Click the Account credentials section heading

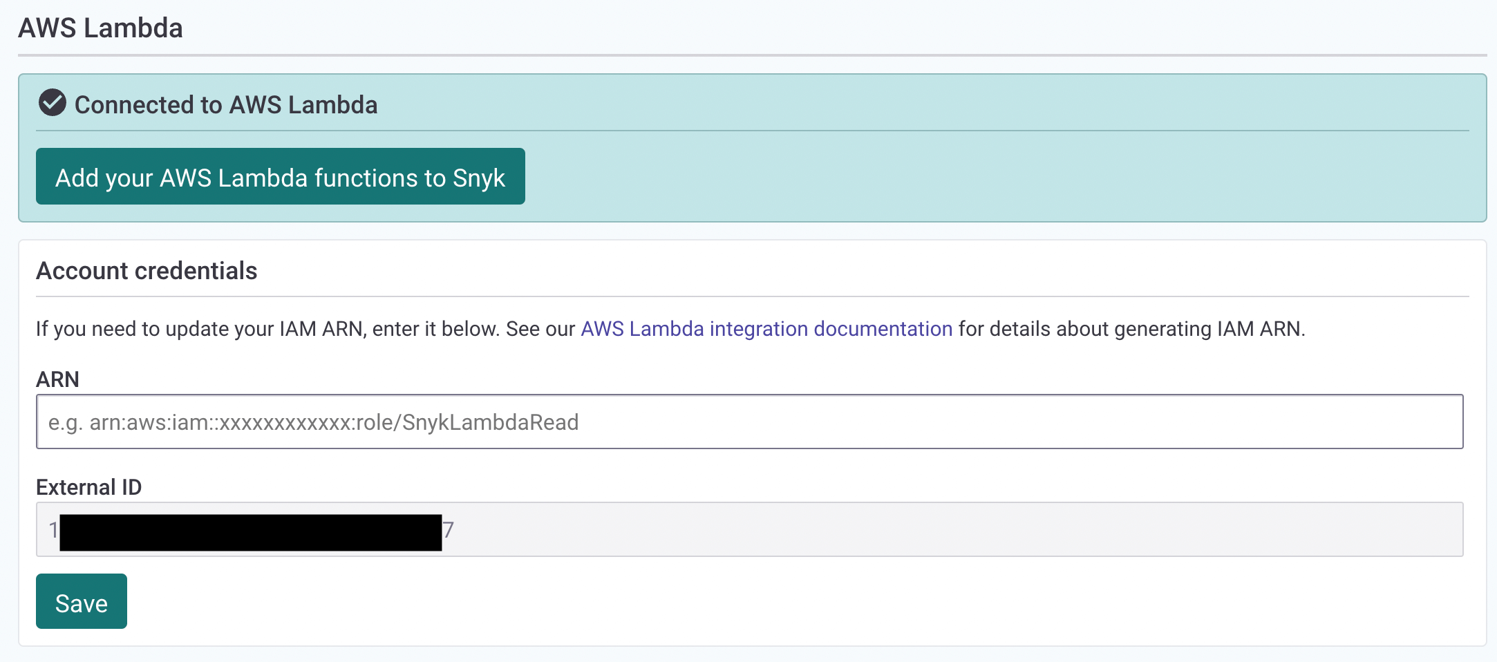coord(147,270)
